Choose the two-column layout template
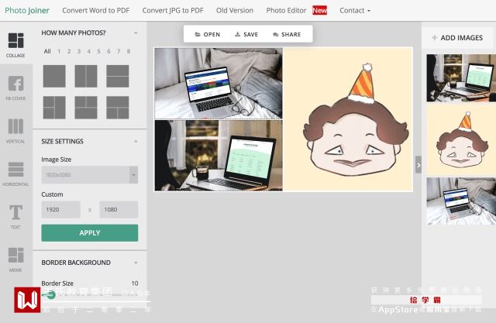 [86, 76]
